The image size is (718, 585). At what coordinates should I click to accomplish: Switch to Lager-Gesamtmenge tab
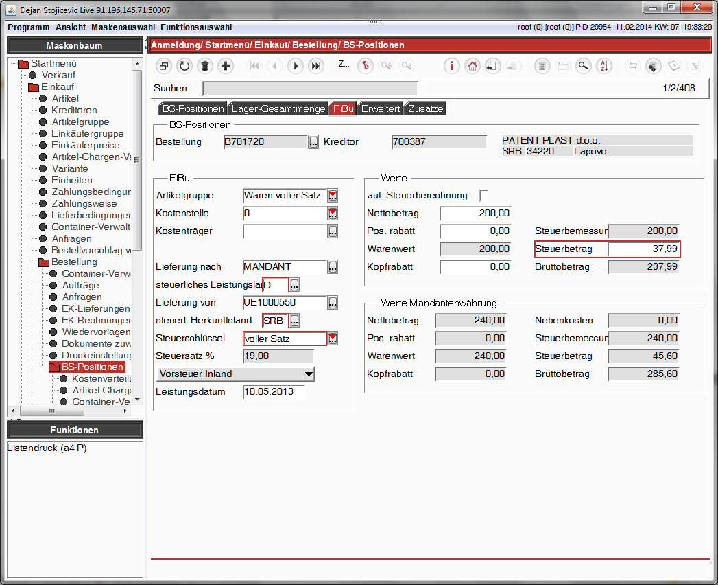[x=278, y=108]
